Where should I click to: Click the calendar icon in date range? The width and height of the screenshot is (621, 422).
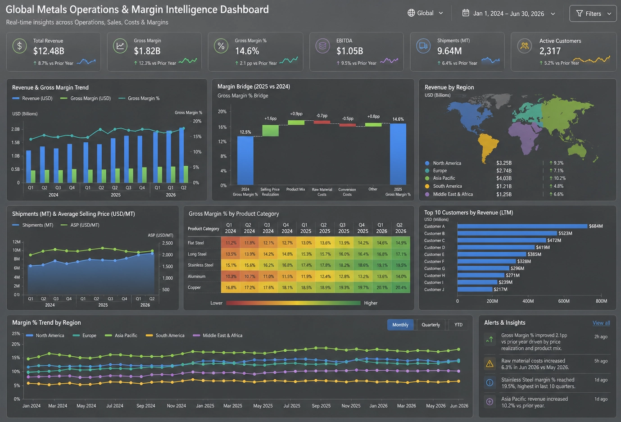click(x=466, y=13)
